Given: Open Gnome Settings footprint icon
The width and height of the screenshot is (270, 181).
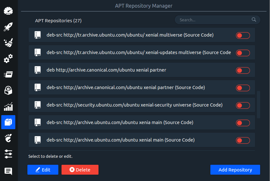Looking at the screenshot, I should (x=8, y=138).
